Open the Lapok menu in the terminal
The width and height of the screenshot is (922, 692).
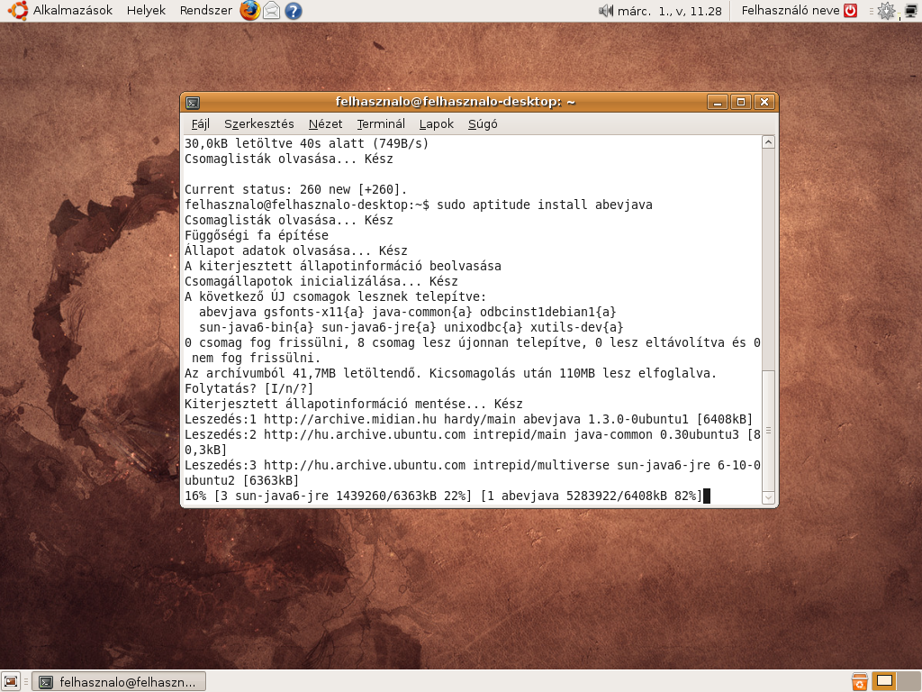pos(437,124)
